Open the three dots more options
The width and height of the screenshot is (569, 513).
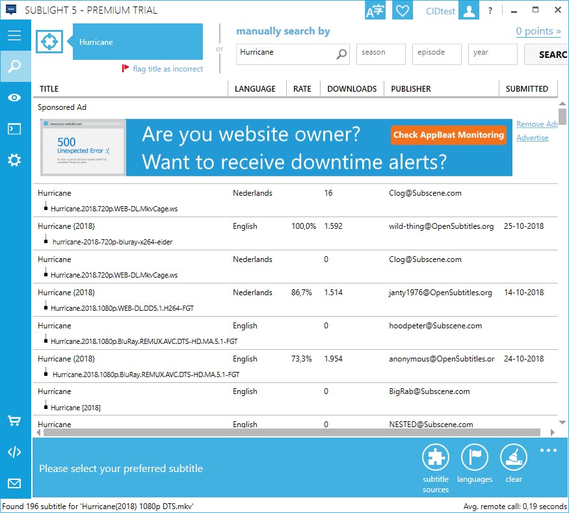(x=548, y=450)
